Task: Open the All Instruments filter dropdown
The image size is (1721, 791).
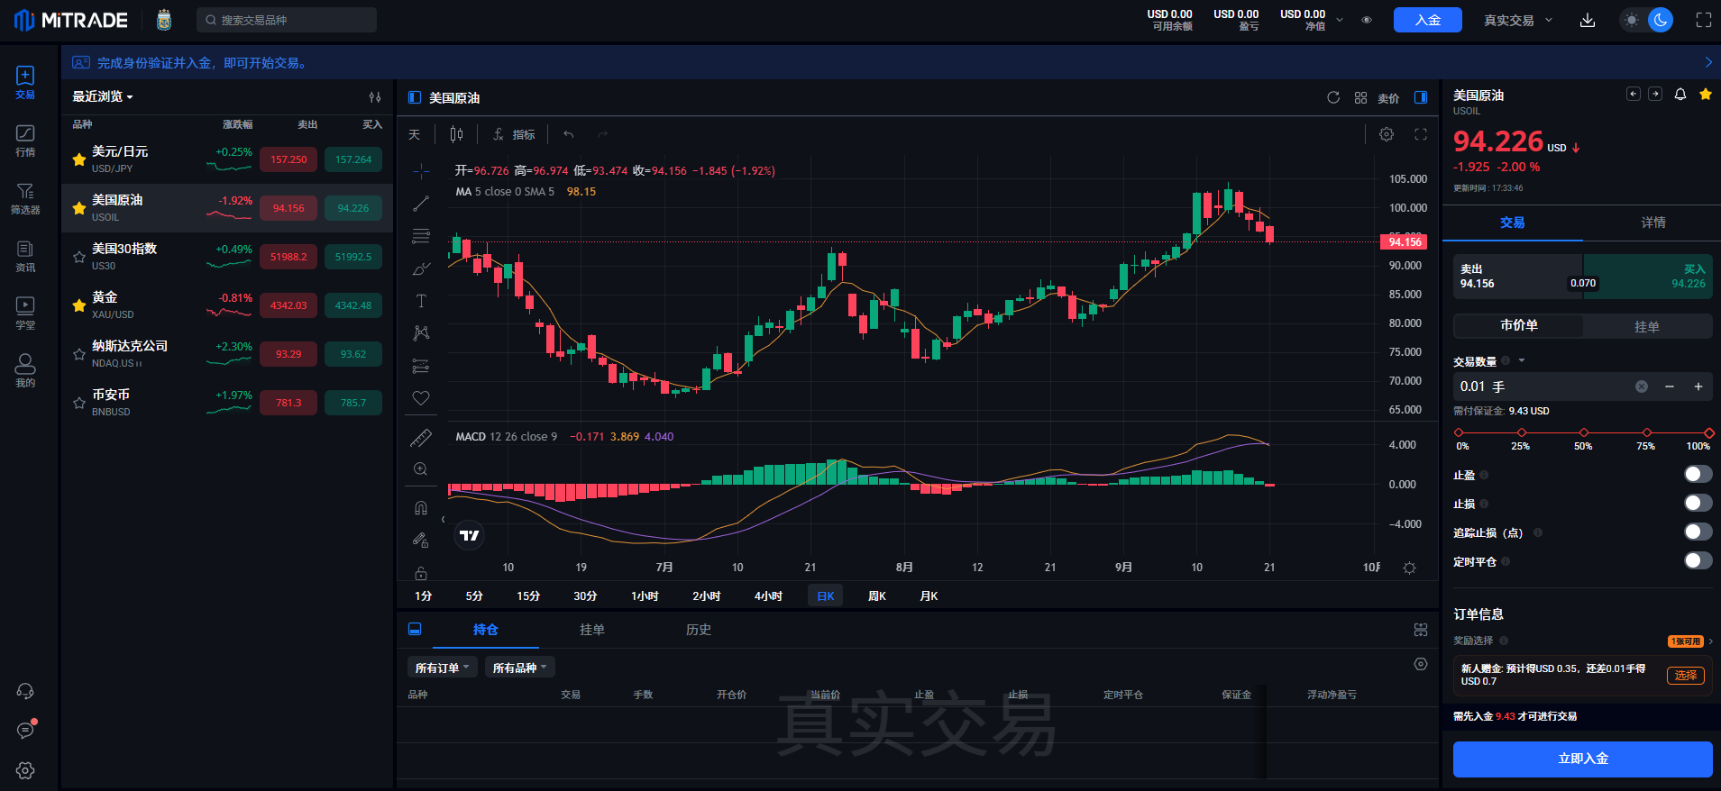Action: (520, 668)
